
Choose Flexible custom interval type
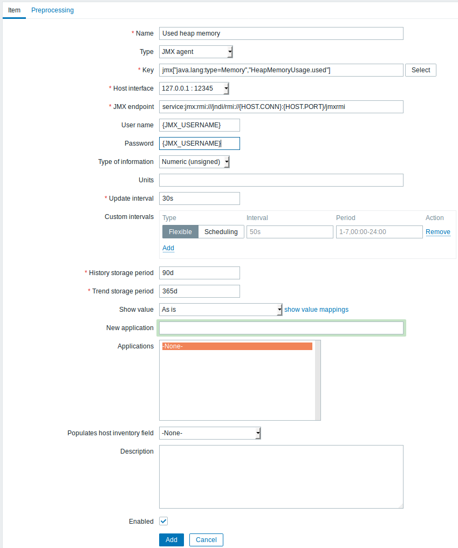(180, 232)
